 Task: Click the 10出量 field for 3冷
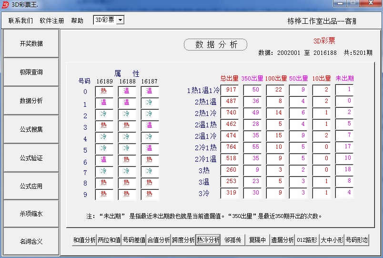tap(322, 193)
